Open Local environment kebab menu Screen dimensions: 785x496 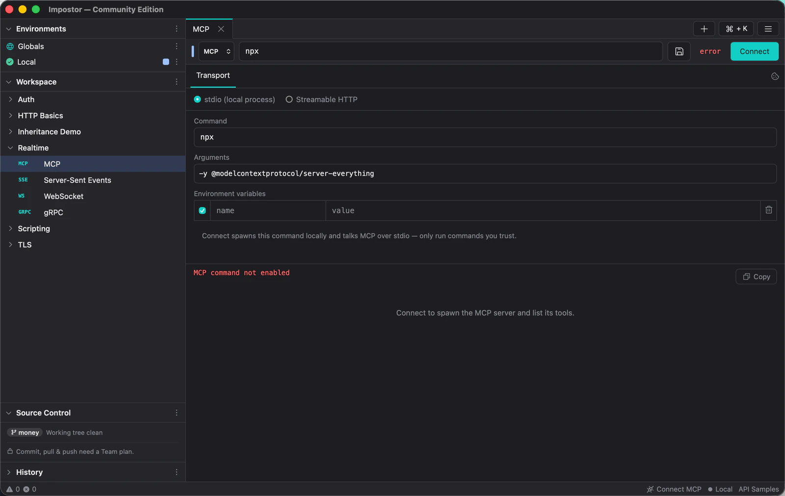click(x=177, y=62)
